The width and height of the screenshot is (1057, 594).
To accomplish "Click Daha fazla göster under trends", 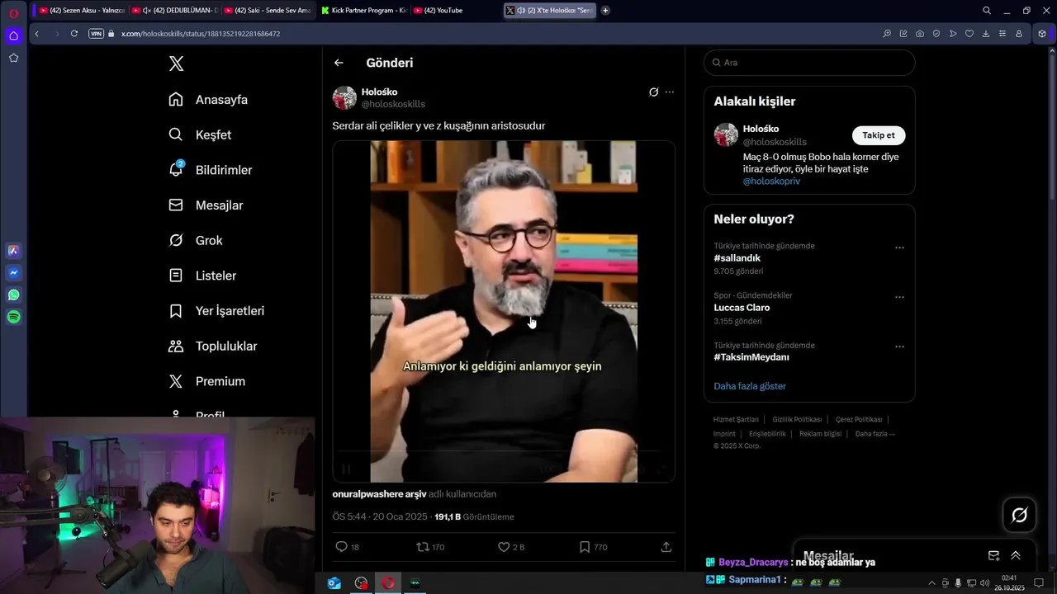I will point(750,386).
